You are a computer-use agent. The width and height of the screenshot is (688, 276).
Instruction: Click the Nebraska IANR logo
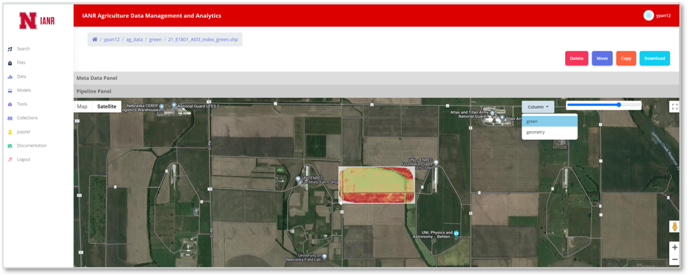[37, 21]
